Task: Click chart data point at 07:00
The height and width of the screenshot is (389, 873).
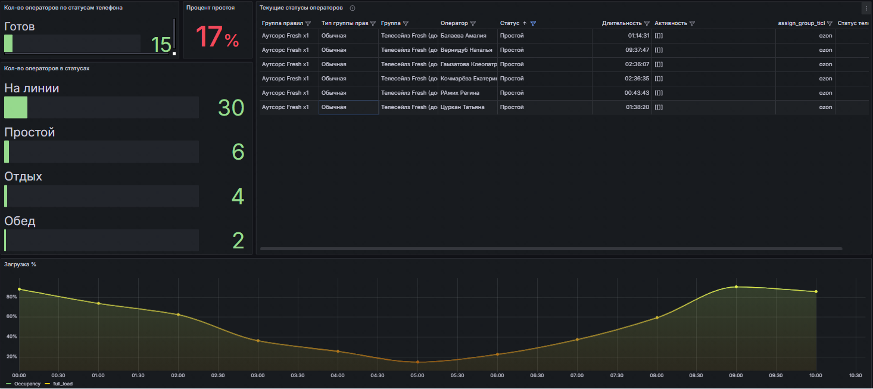Action: [577, 340]
